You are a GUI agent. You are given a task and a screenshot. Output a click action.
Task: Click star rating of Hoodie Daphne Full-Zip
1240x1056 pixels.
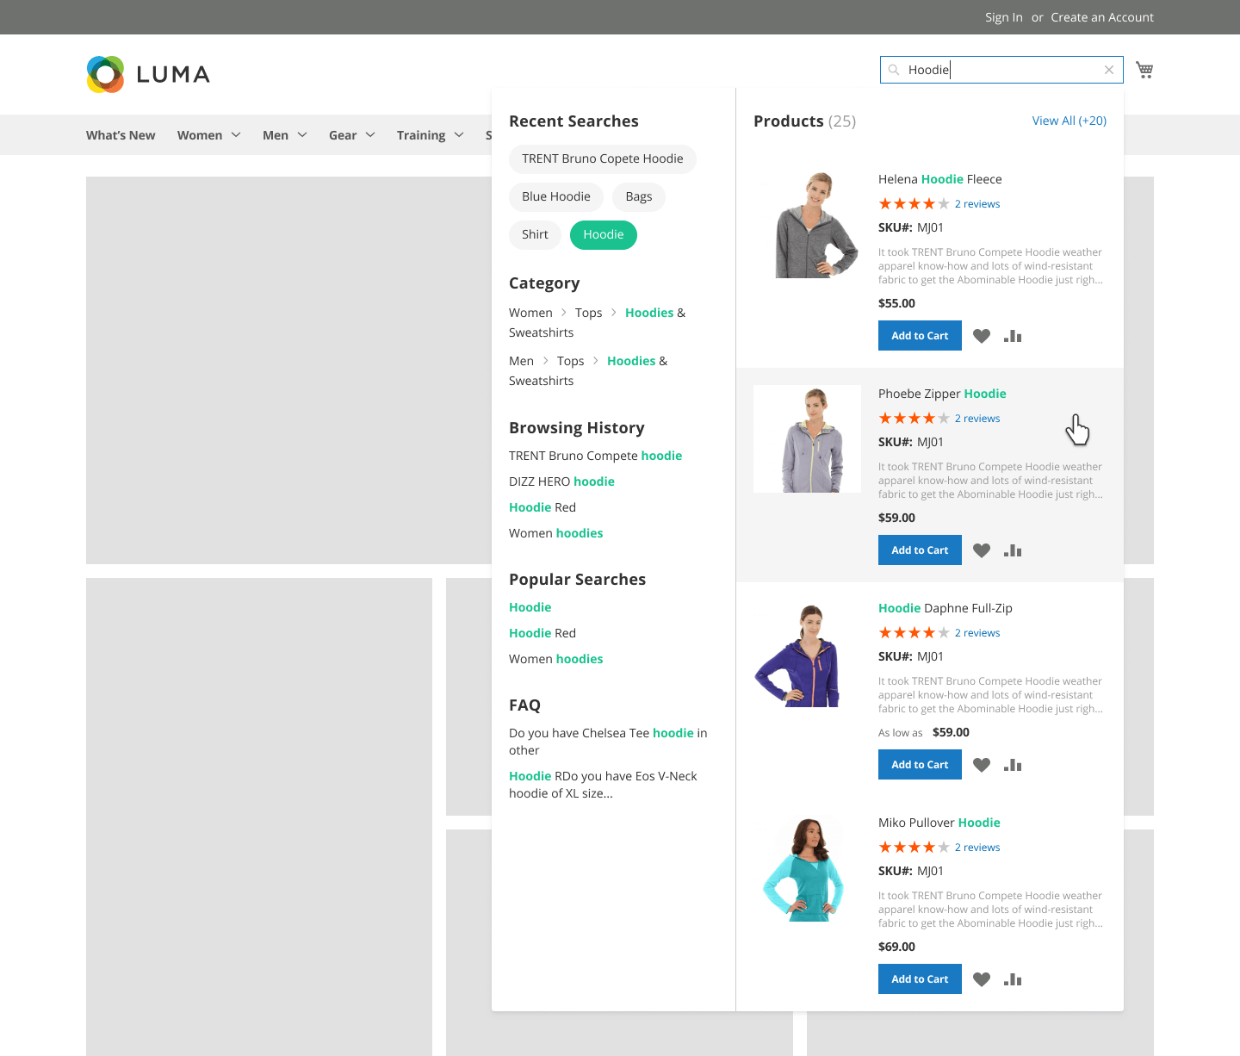(x=914, y=633)
